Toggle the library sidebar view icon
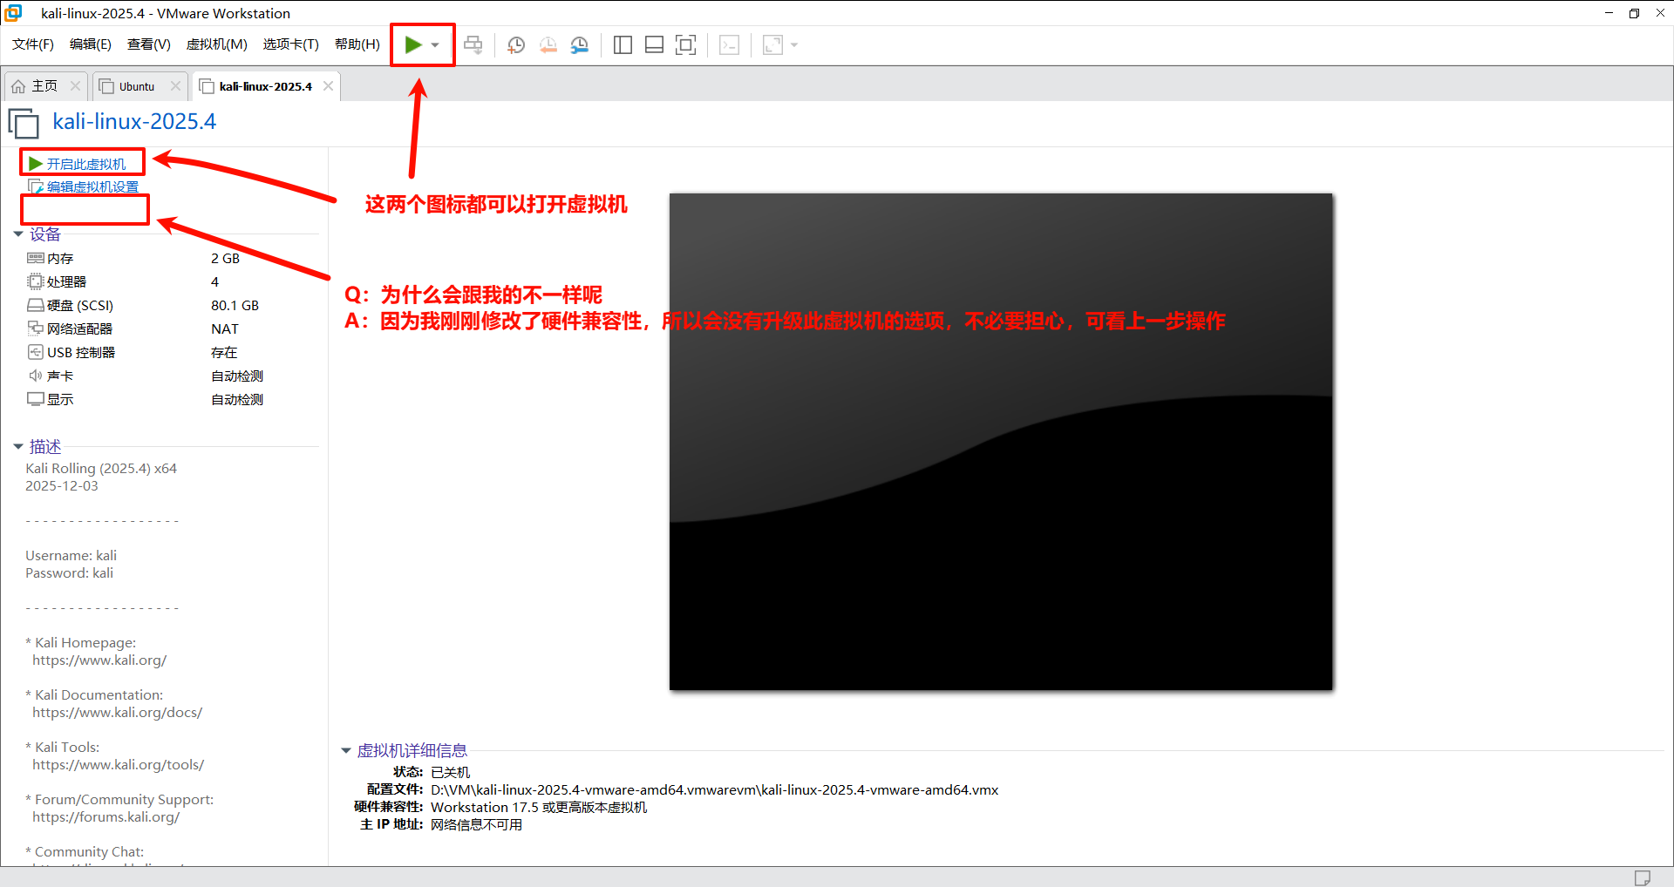Image resolution: width=1674 pixels, height=887 pixels. click(x=623, y=45)
